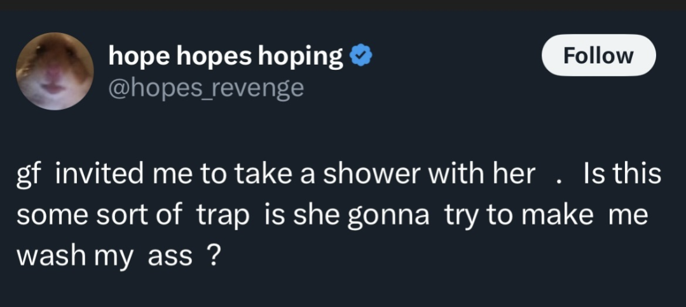Open the hamster profile picture
This screenshot has height=307, width=686.
pyautogui.click(x=55, y=72)
